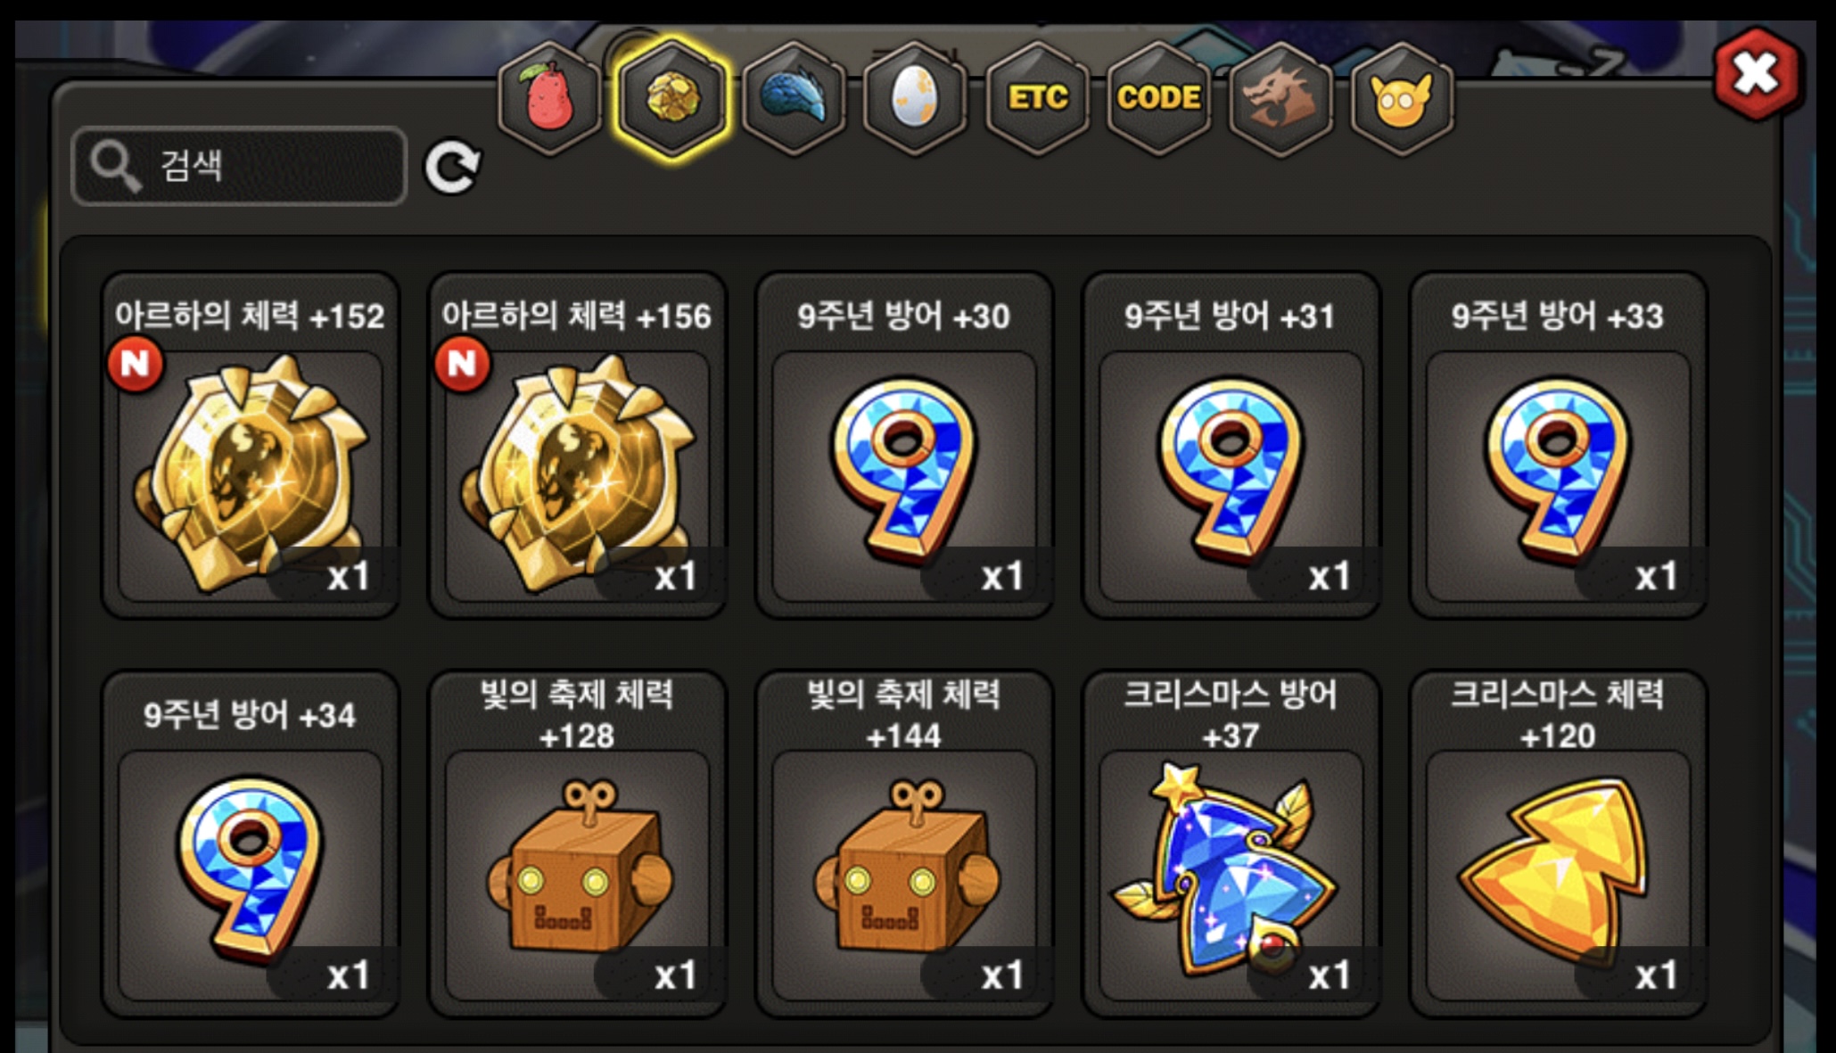Viewport: 1836px width, 1053px height.
Task: Choose the 9주년 방어 +33 item
Action: 1558,445
